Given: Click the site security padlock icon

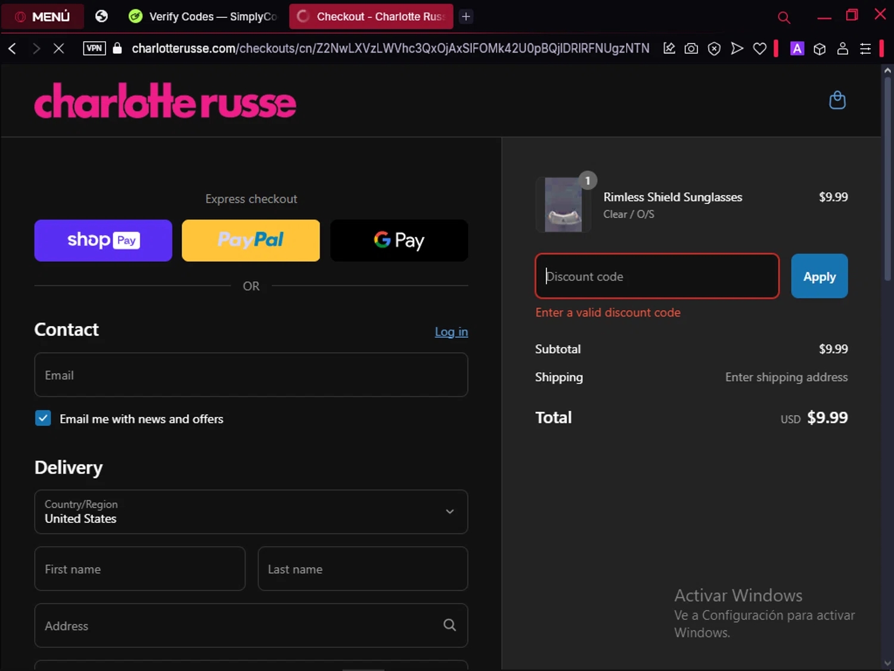Looking at the screenshot, I should [x=117, y=48].
